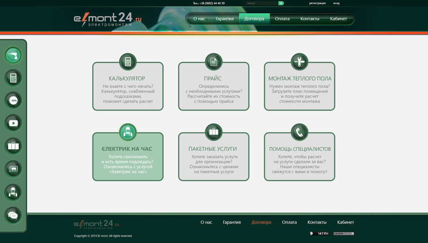Image resolution: width=428 pixels, height=243 pixels.
Task: Open Оплата in the top navigation bar
Action: click(282, 19)
